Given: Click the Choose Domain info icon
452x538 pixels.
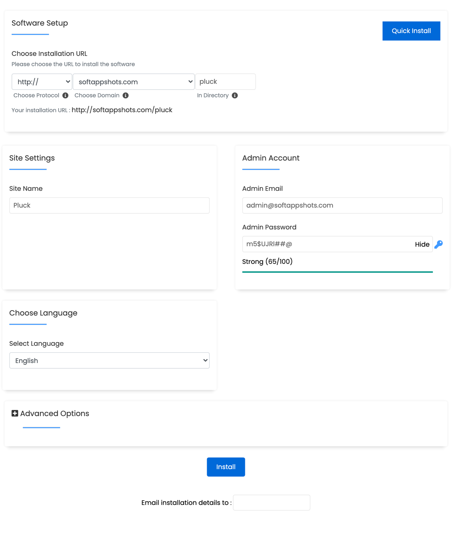Looking at the screenshot, I should point(126,95).
